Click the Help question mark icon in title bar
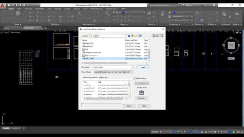The height and width of the screenshot is (137, 244). pyautogui.click(x=214, y=5)
